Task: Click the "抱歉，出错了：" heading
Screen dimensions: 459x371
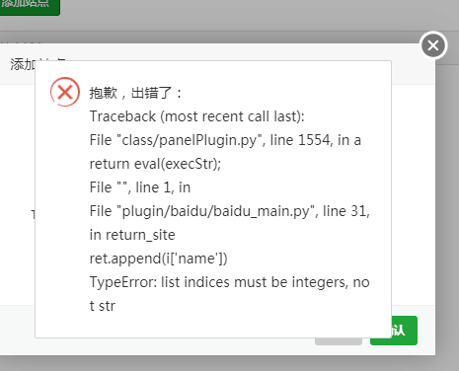Action: (135, 93)
